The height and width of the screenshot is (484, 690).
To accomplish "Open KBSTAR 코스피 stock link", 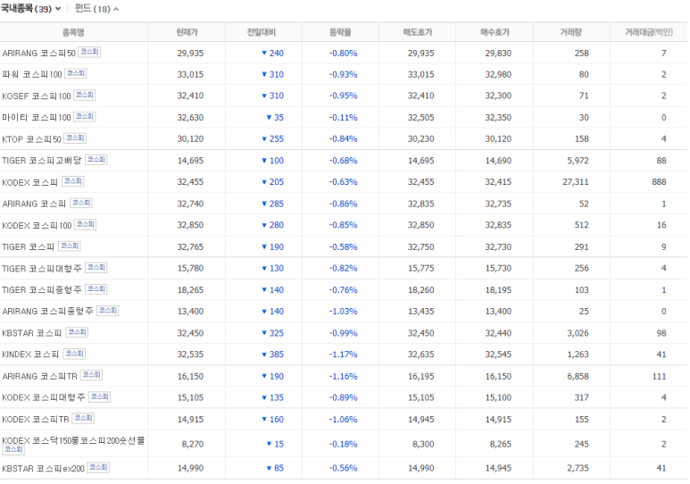I will [x=32, y=333].
